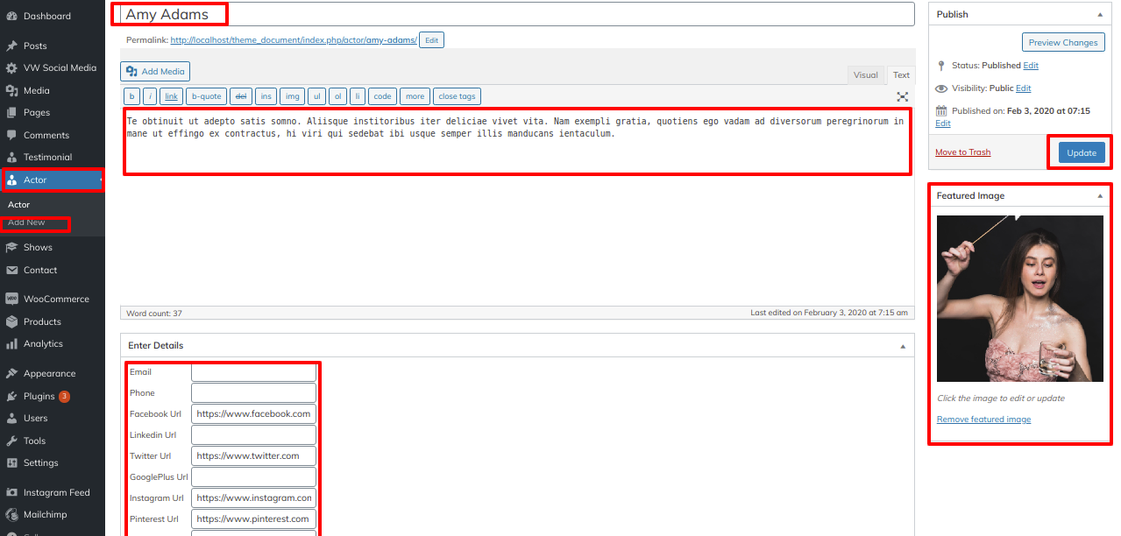Image resolution: width=1121 pixels, height=536 pixels.
Task: Collapse the Featured Image panel
Action: [1100, 196]
